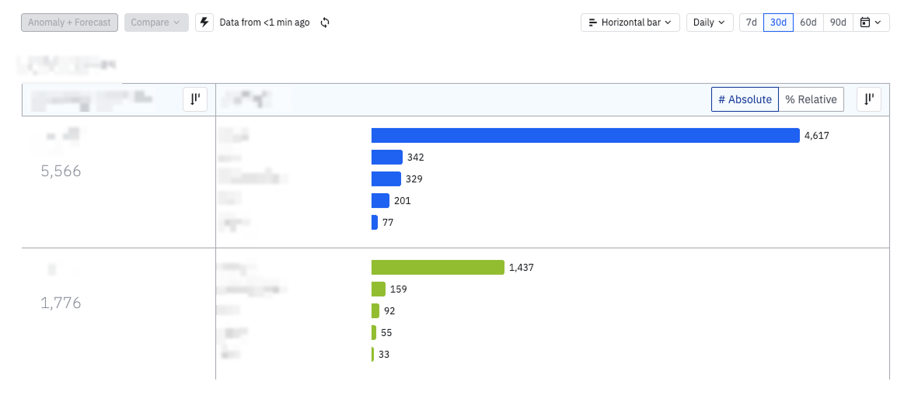Viewport: 904px width, 395px height.
Task: Refresh data with the circular arrows icon
Action: pos(325,23)
